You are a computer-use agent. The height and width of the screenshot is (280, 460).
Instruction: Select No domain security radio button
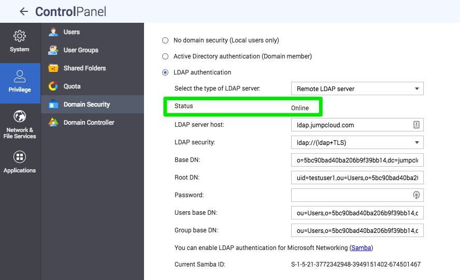(x=165, y=40)
